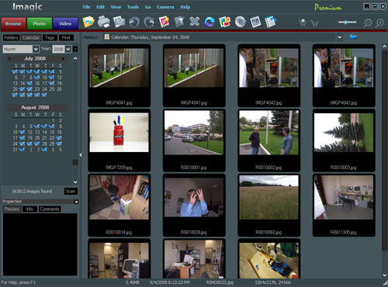This screenshot has width=388, height=287.
Task: Click the thumbnail pane vertical scrollbar
Action: pyautogui.click(x=385, y=150)
